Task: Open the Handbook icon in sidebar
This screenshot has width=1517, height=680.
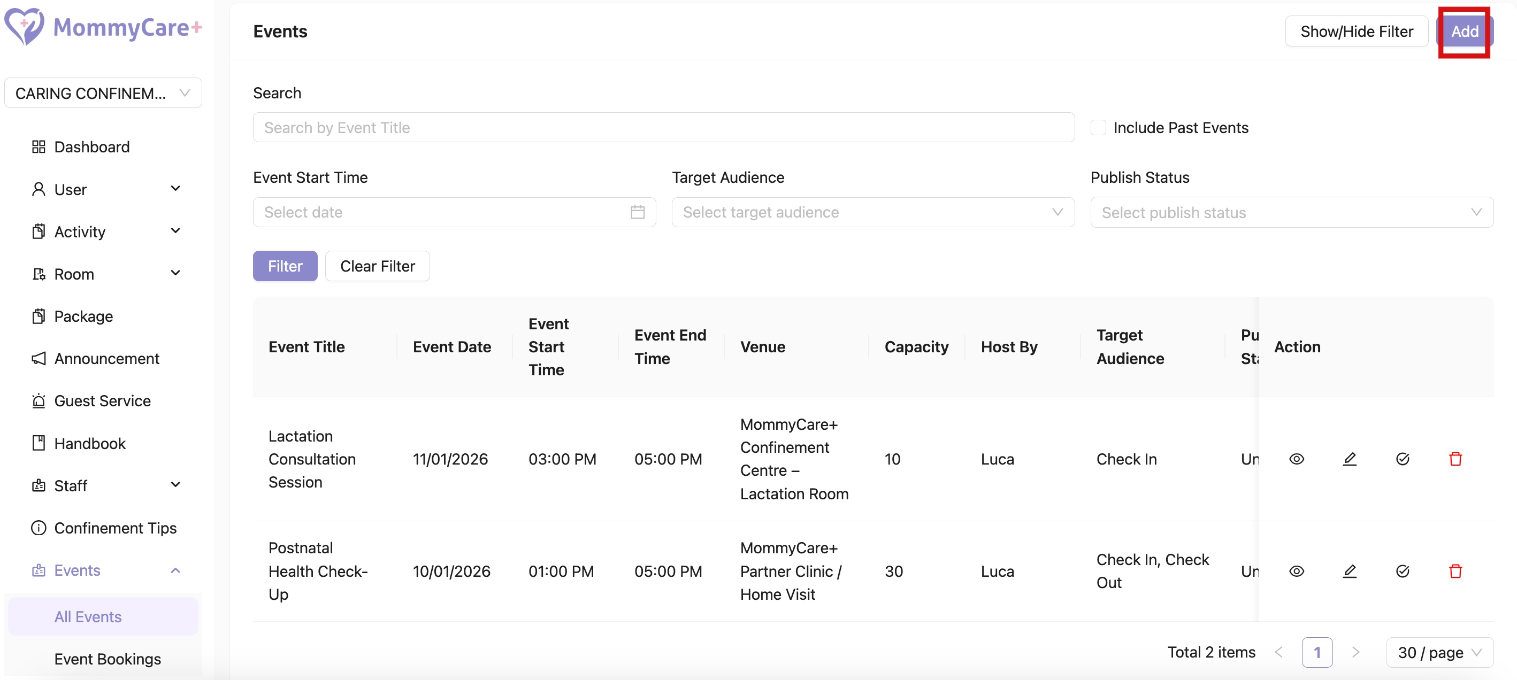Action: point(39,443)
